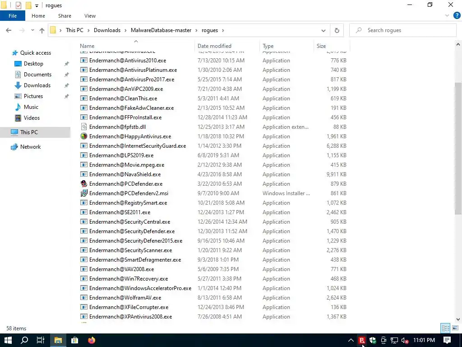
Task: Refresh the rogues folder view
Action: (337, 30)
